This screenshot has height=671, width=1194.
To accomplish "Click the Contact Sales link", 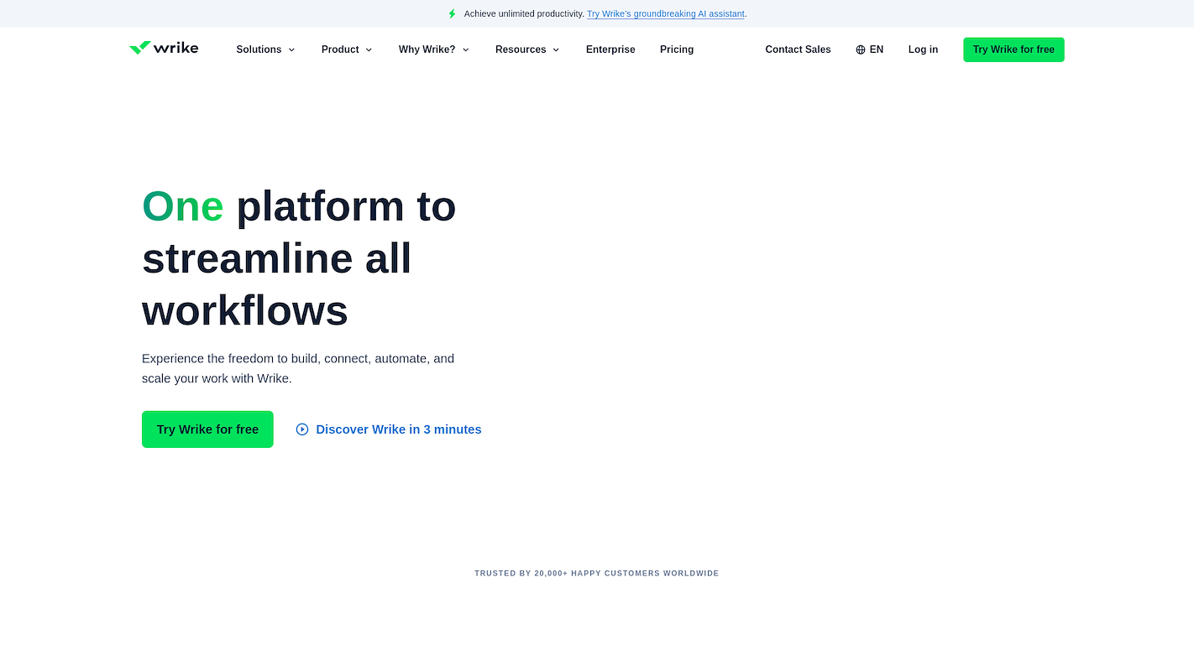I will (x=798, y=49).
